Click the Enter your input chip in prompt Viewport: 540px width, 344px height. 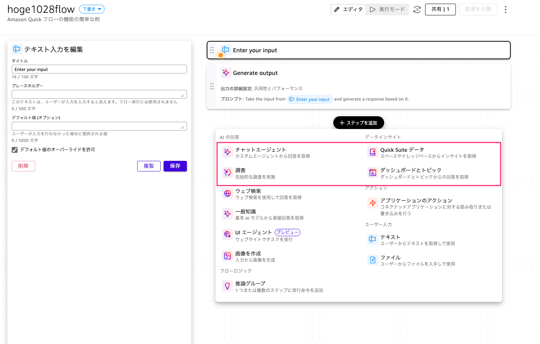310,99
